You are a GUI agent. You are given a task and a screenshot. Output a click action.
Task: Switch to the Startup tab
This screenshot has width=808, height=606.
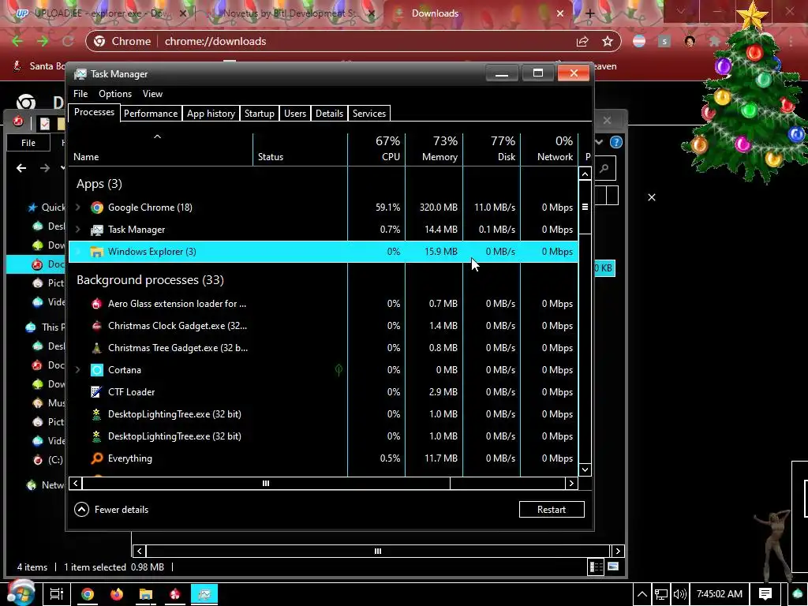coord(259,114)
